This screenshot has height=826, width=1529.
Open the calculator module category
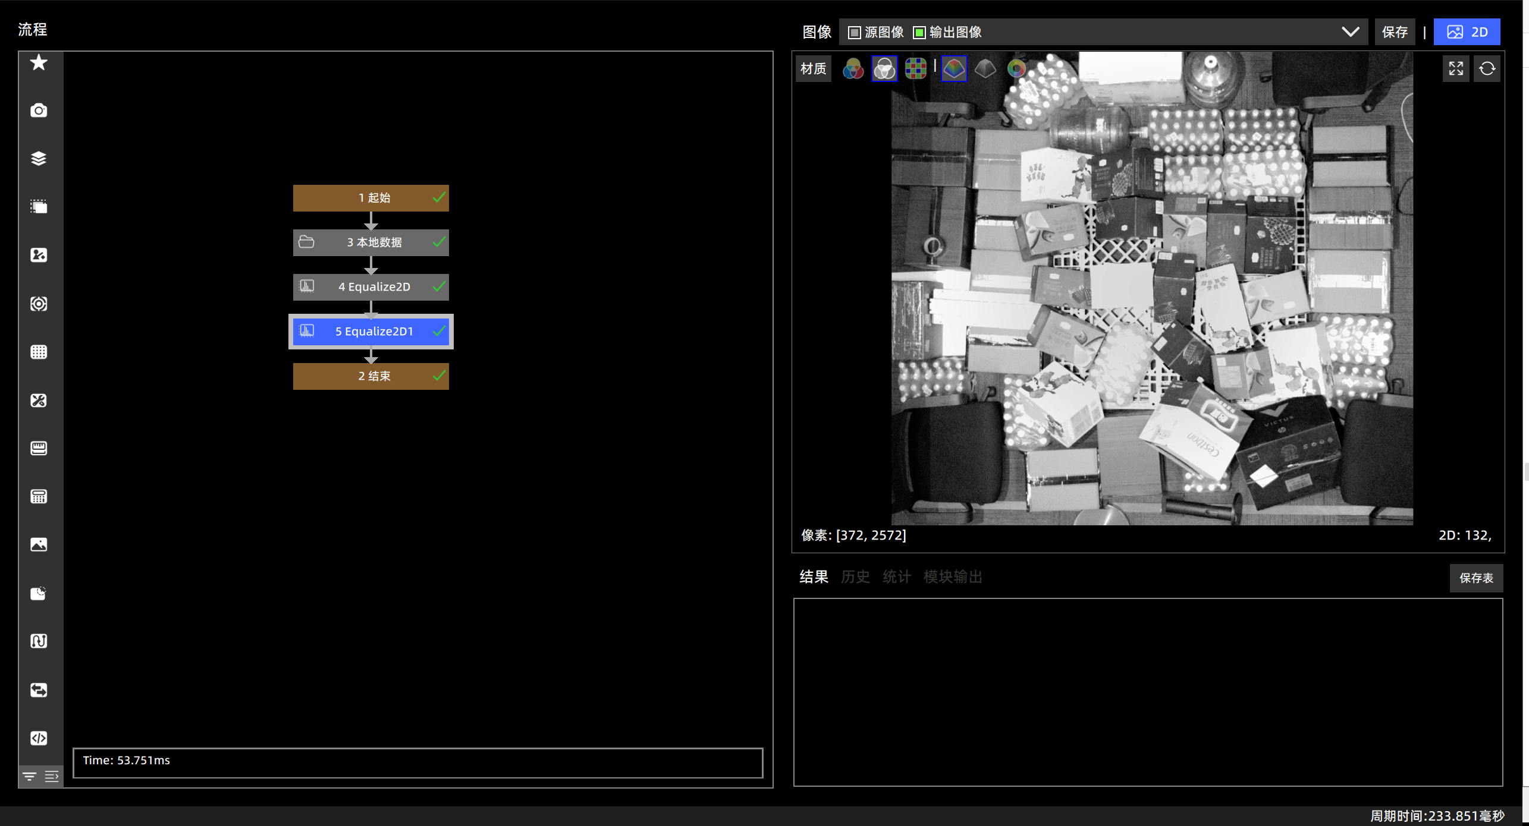tap(39, 496)
